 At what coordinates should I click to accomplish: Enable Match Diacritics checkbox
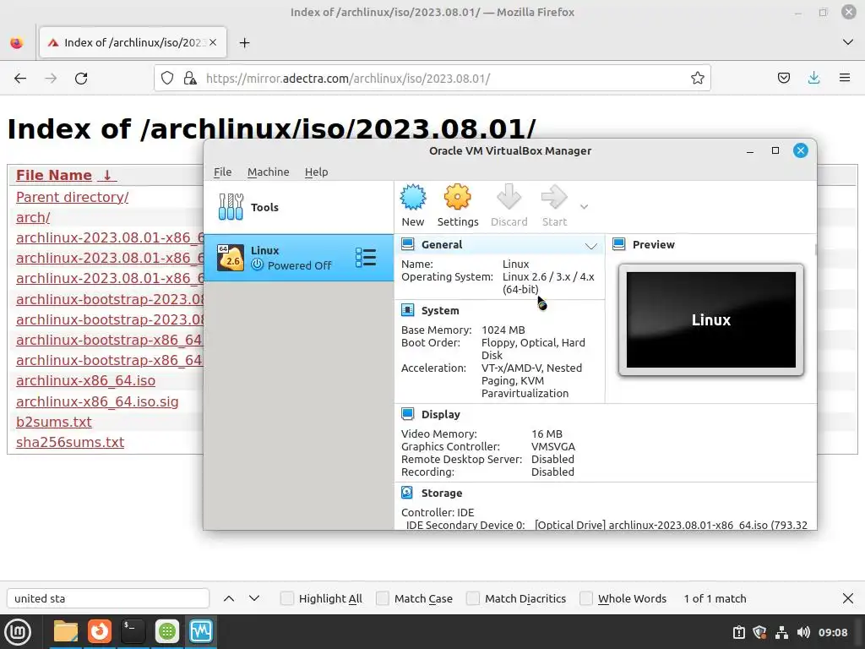(473, 598)
